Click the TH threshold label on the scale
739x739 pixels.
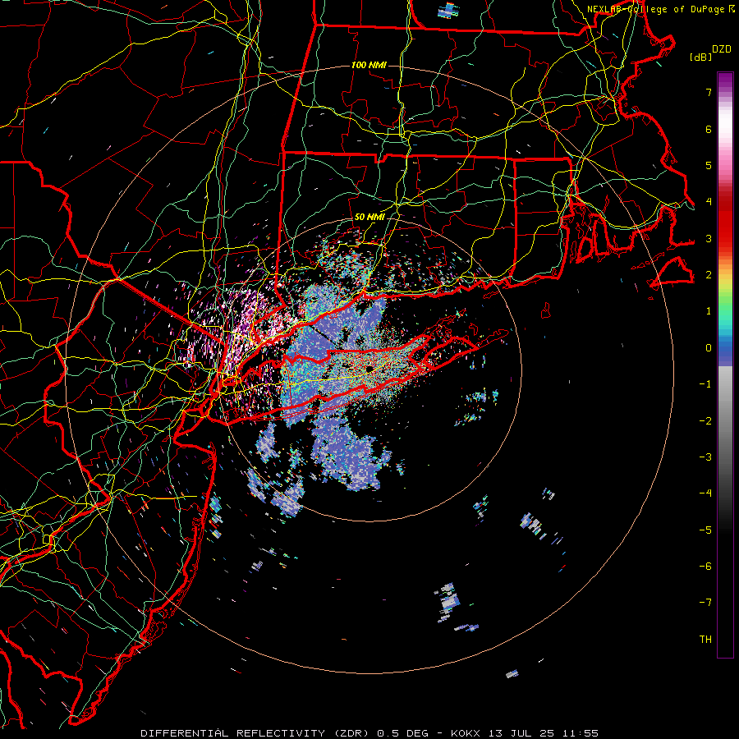[705, 640]
